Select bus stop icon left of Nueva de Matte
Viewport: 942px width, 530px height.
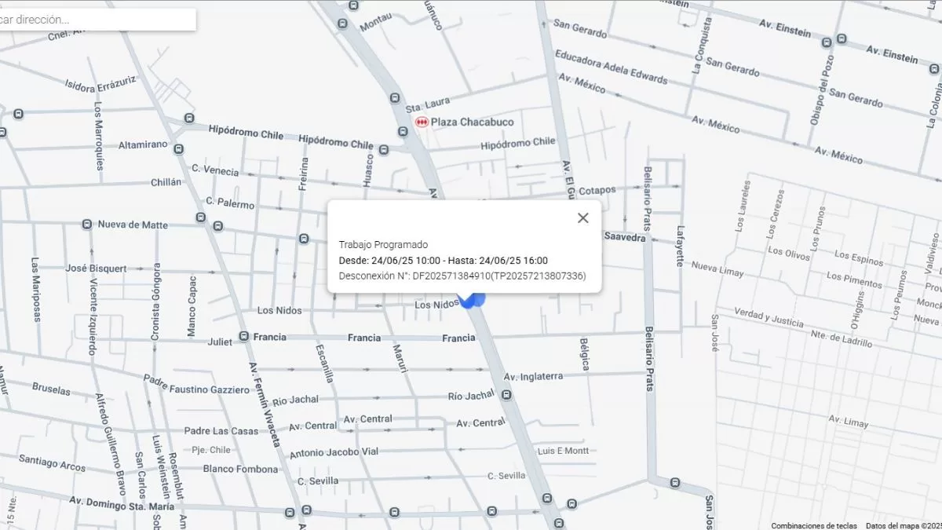(x=87, y=225)
